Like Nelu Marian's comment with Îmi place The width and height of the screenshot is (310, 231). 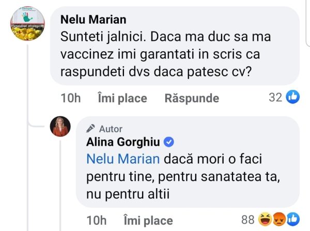122,98
